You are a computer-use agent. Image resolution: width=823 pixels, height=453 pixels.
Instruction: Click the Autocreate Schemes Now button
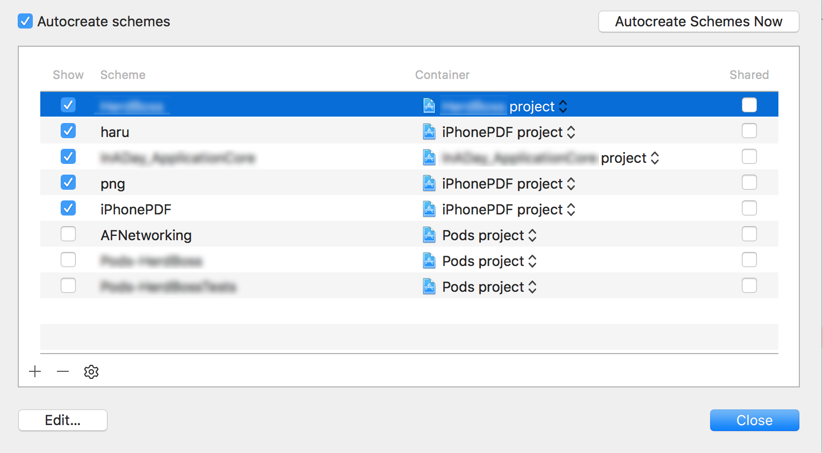click(699, 21)
